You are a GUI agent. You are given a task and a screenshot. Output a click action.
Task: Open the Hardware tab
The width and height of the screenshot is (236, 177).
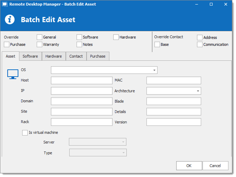(x=54, y=56)
